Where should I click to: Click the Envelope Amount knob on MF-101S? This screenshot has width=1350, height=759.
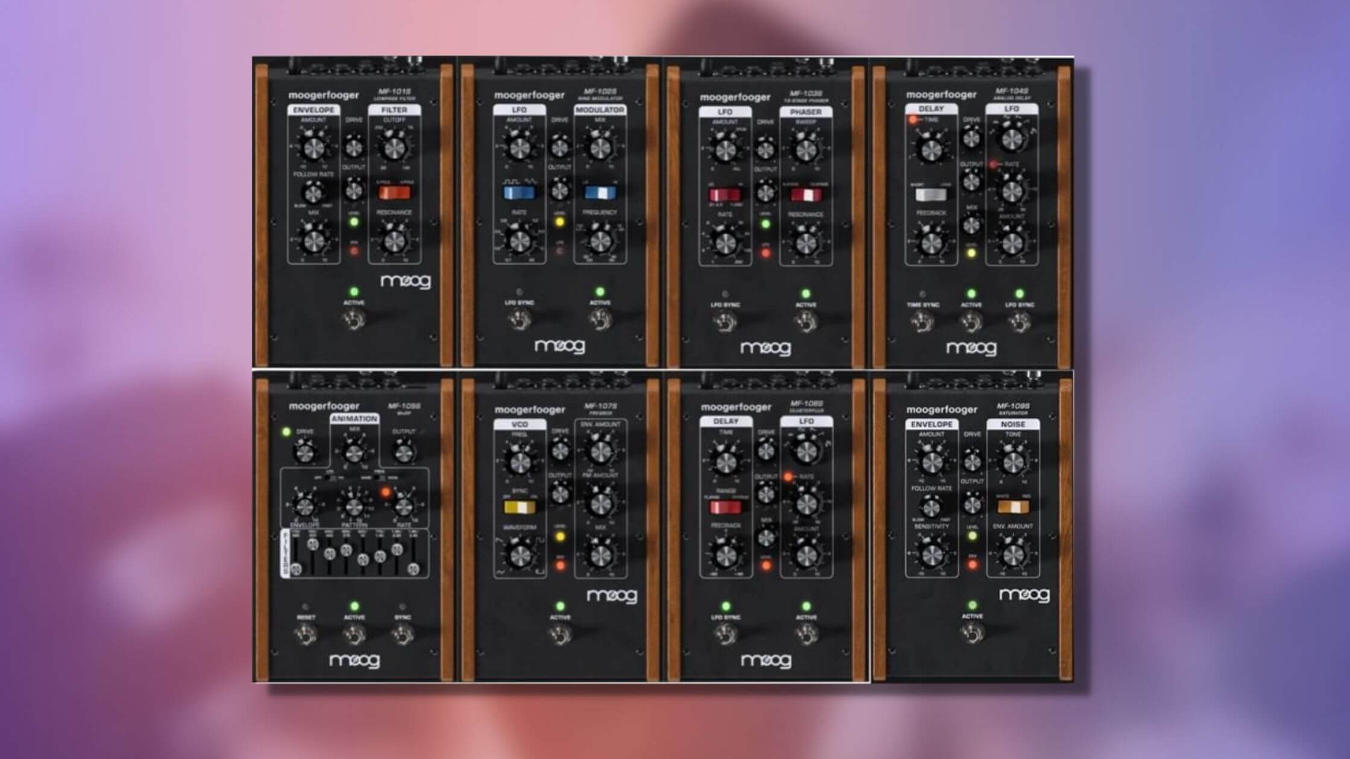(313, 148)
